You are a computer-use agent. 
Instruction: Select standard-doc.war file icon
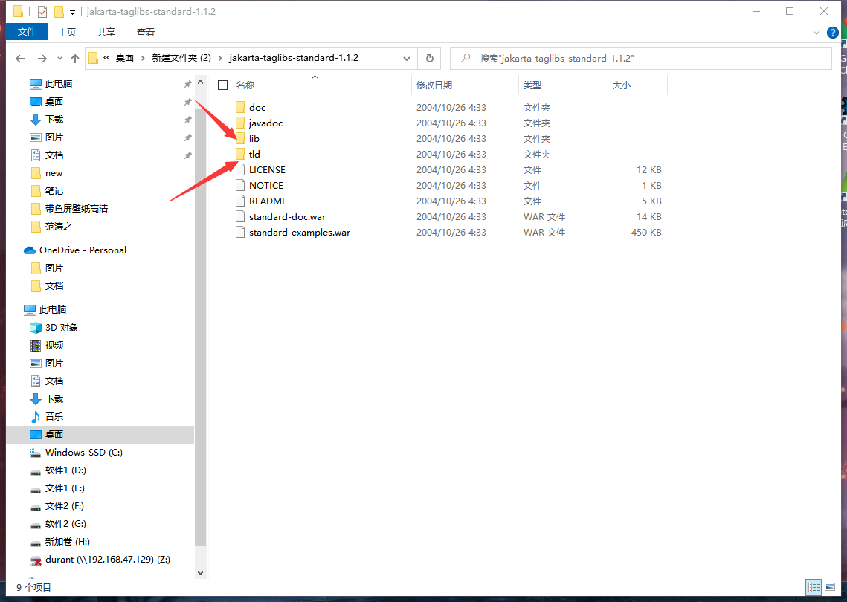tap(240, 216)
